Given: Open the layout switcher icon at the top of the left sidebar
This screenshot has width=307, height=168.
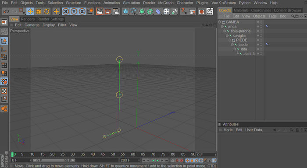Looking at the screenshot, I should pos(4,22).
